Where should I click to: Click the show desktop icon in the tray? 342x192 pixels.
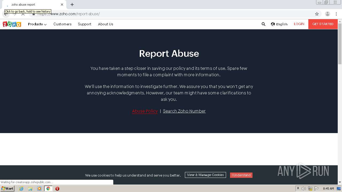pyautogui.click(x=339, y=189)
